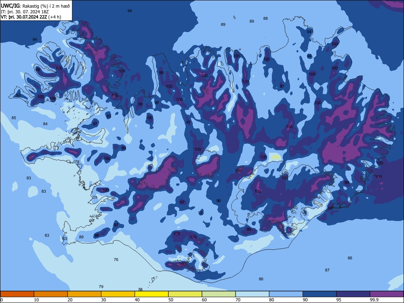Select the medium blue 90–95 legend swatch
Screen dimensions: 404x303
pyautogui.click(x=320, y=294)
